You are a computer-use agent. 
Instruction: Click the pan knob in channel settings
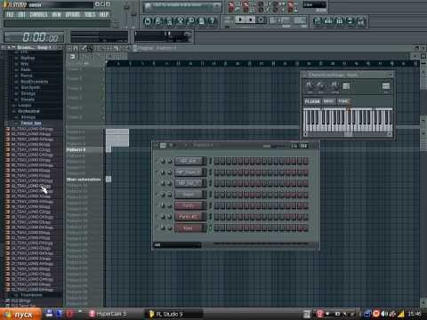pos(309,86)
